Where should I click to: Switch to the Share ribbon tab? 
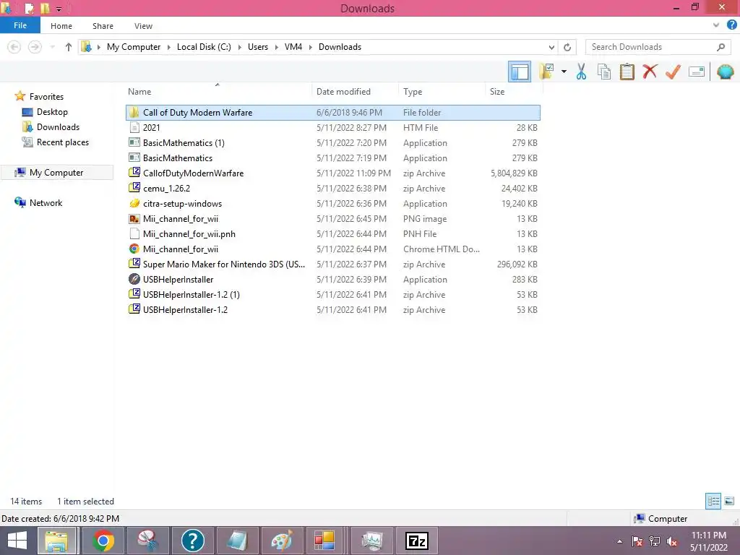point(103,26)
